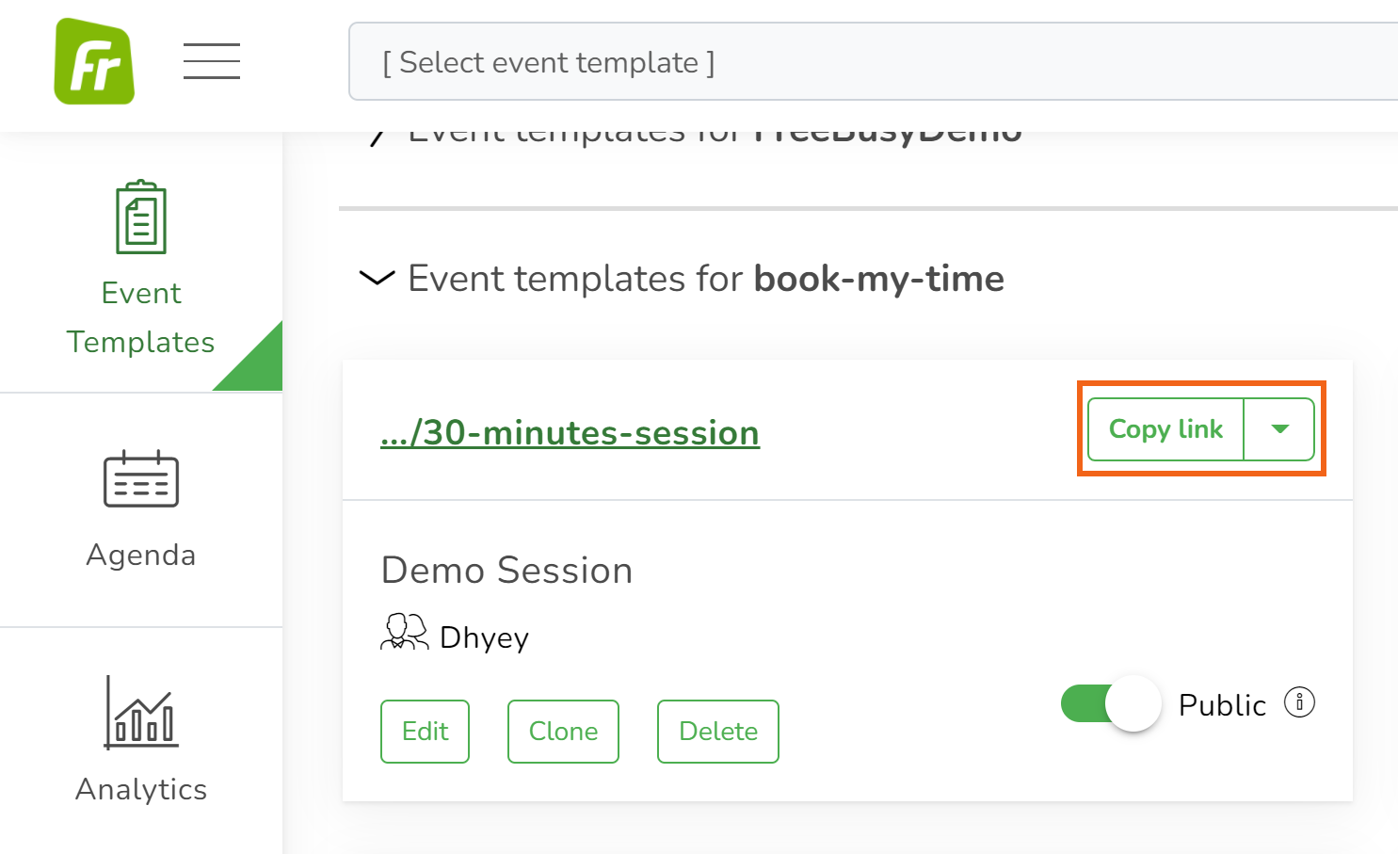
Task: Click the Agenda calendar icon
Action: point(141,479)
